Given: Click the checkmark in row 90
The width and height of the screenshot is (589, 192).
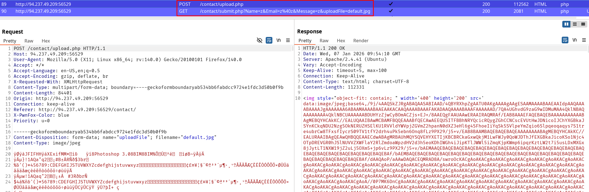Looking at the screenshot, I should click(391, 11).
